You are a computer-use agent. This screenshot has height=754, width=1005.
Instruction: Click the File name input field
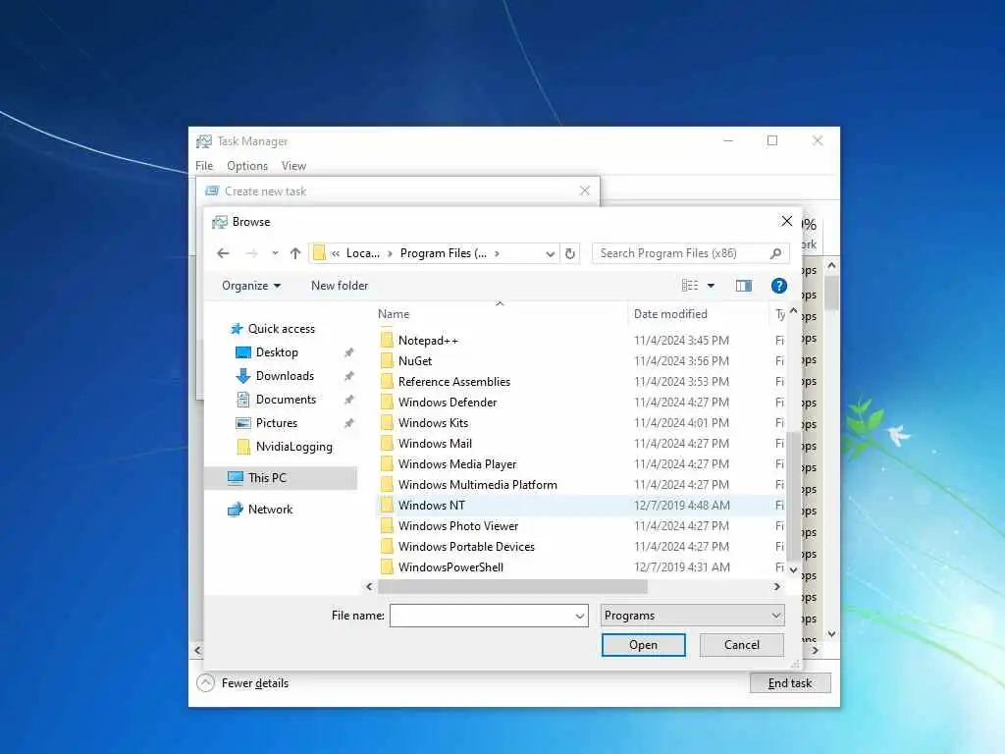coord(482,616)
